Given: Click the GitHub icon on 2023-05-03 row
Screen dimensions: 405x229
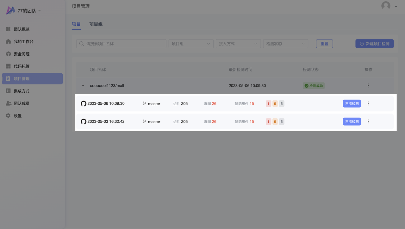Looking at the screenshot, I should pos(84,121).
